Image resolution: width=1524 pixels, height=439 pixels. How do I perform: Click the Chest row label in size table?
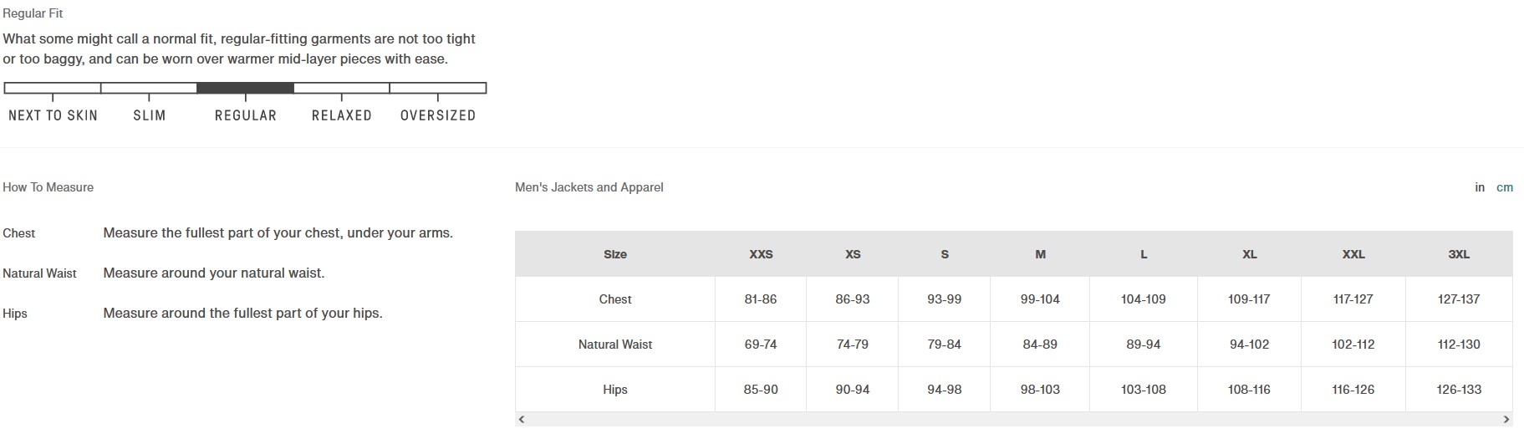615,299
